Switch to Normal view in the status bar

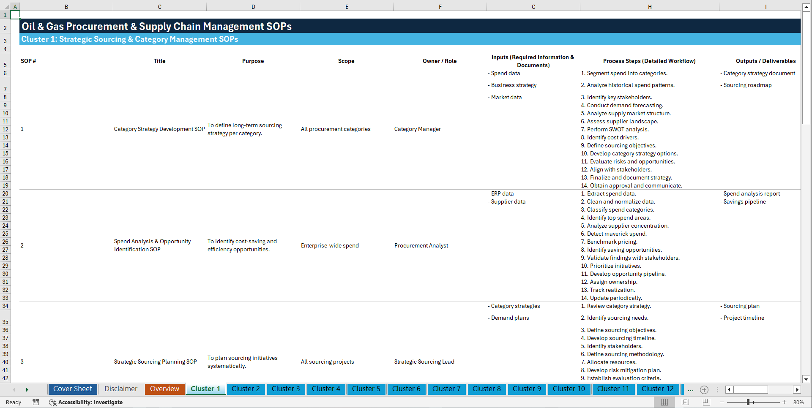pos(664,402)
